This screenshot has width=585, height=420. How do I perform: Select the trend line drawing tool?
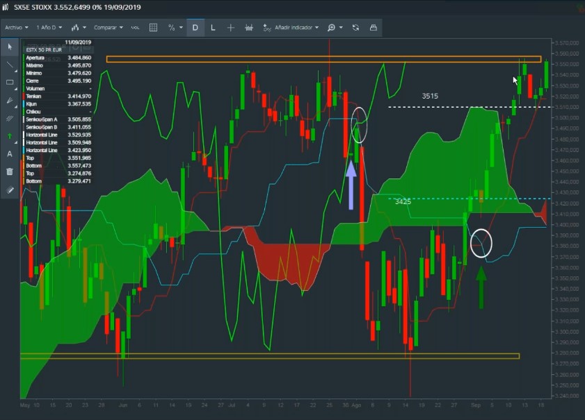point(10,65)
